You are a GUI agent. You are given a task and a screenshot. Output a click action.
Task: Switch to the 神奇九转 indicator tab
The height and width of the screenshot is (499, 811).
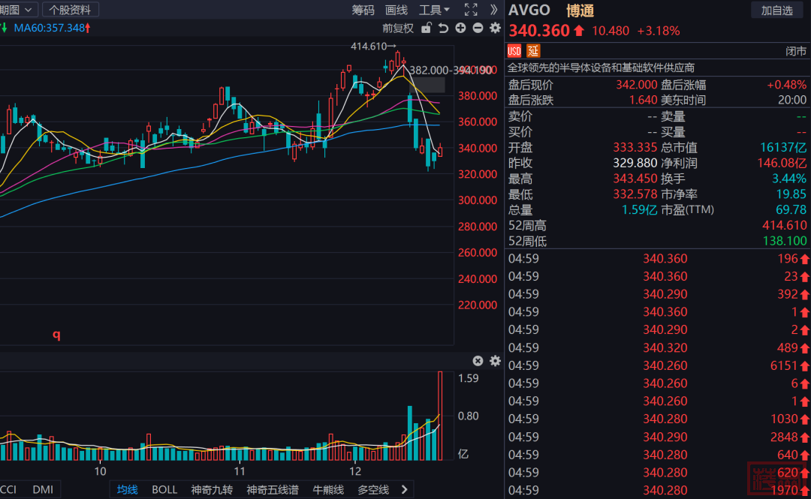212,490
